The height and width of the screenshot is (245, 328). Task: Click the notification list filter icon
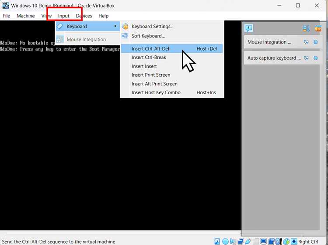(x=306, y=28)
